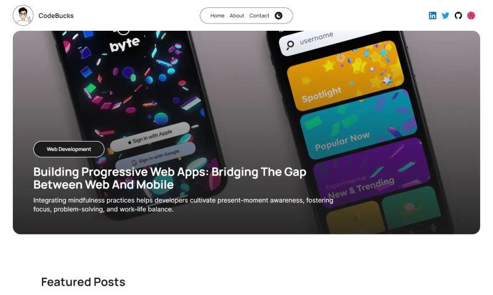The image size is (493, 295).
Task: Click the Featured Posts heading
Action: pos(83,282)
